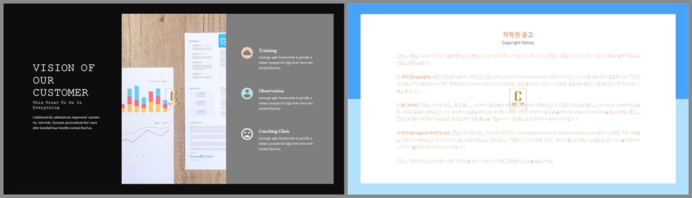
Task: Select the Coaching Clinic heading
Action: (275, 131)
